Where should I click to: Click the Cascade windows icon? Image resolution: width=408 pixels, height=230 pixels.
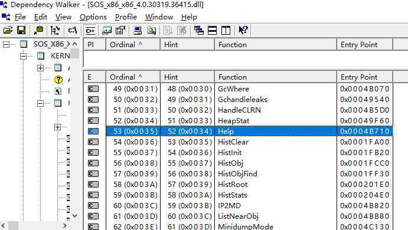point(199,31)
